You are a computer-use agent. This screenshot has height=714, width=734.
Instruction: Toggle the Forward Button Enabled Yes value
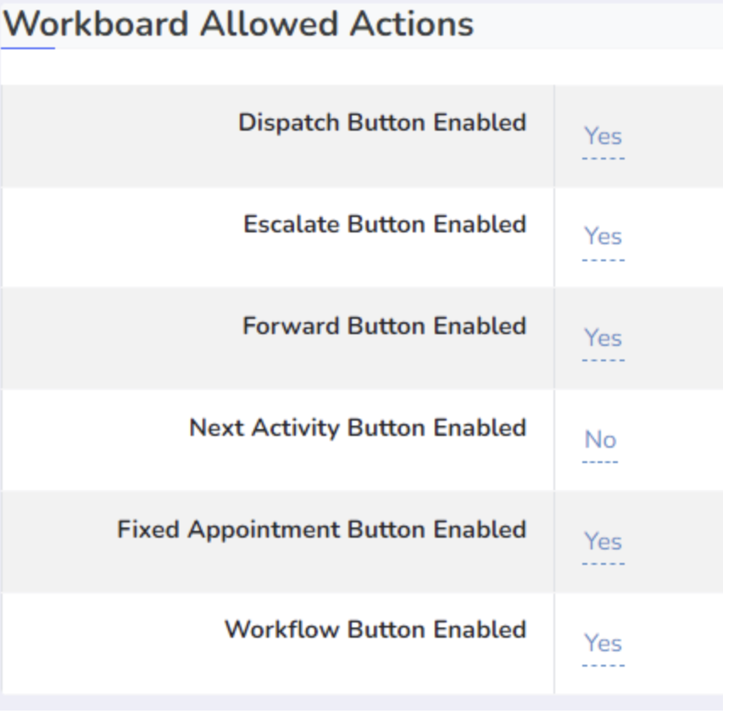tap(603, 338)
